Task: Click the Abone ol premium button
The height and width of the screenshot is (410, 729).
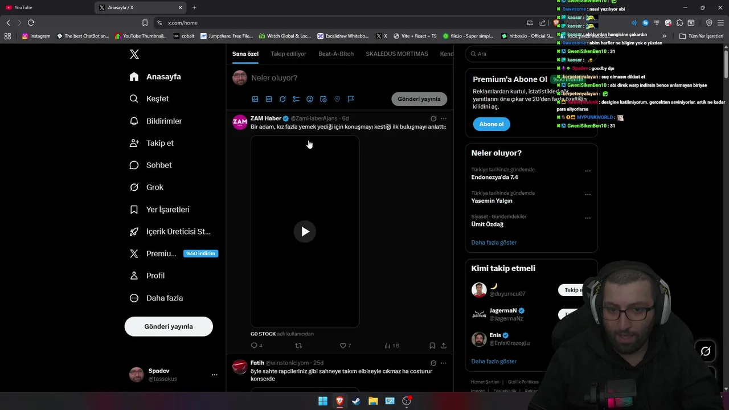Action: point(492,124)
